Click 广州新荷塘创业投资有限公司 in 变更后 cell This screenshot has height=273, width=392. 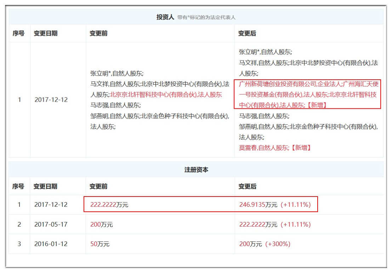point(278,84)
